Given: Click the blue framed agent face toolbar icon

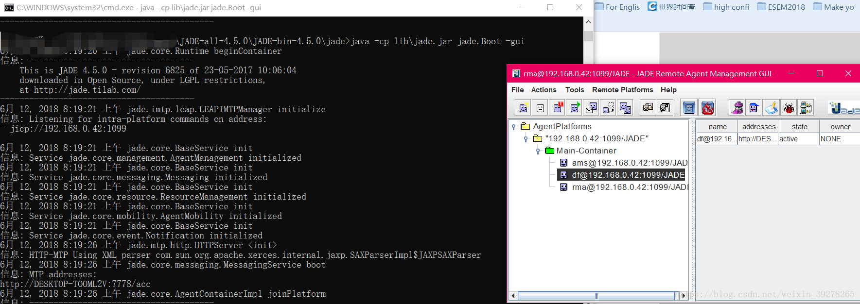Looking at the screenshot, I should 689,108.
